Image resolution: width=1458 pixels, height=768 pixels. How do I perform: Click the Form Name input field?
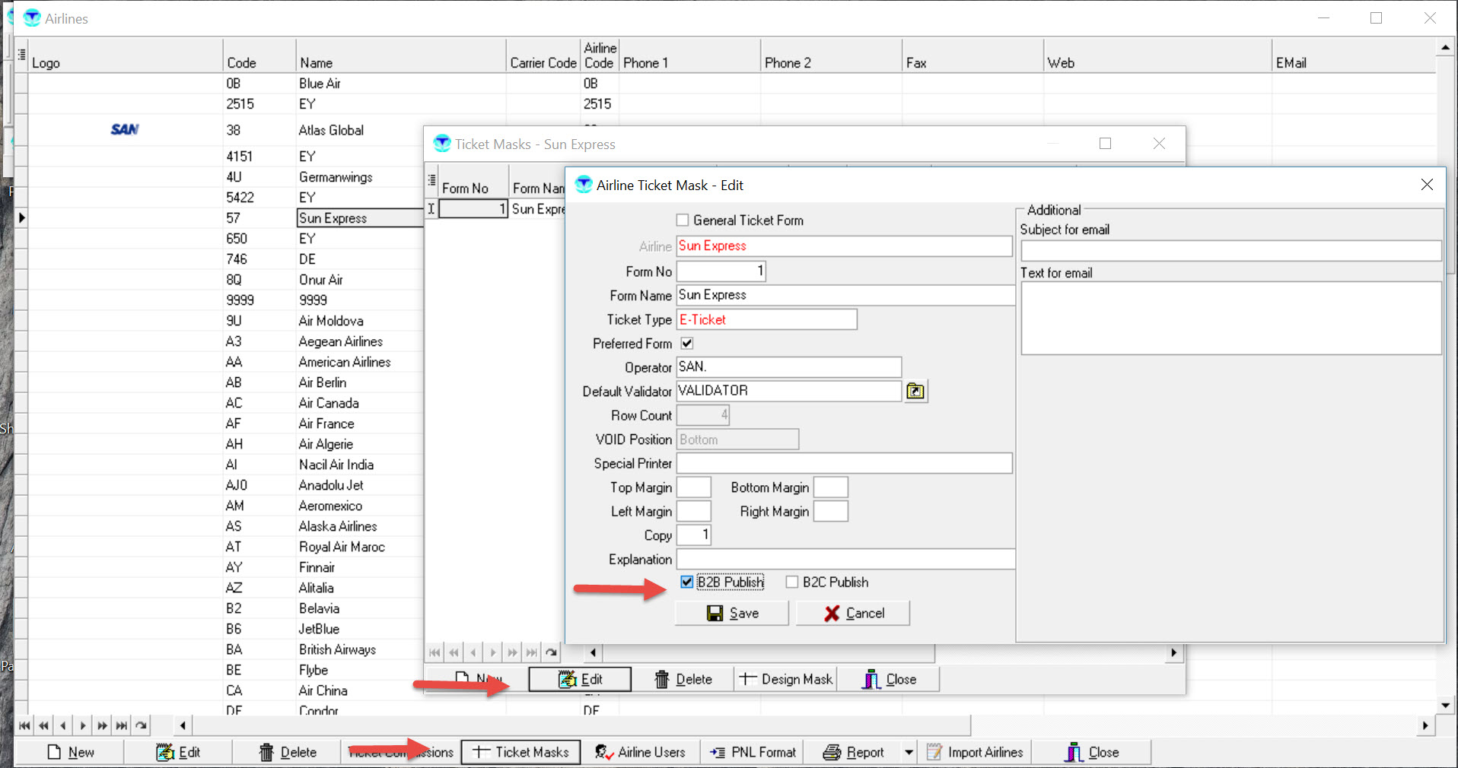click(x=845, y=295)
